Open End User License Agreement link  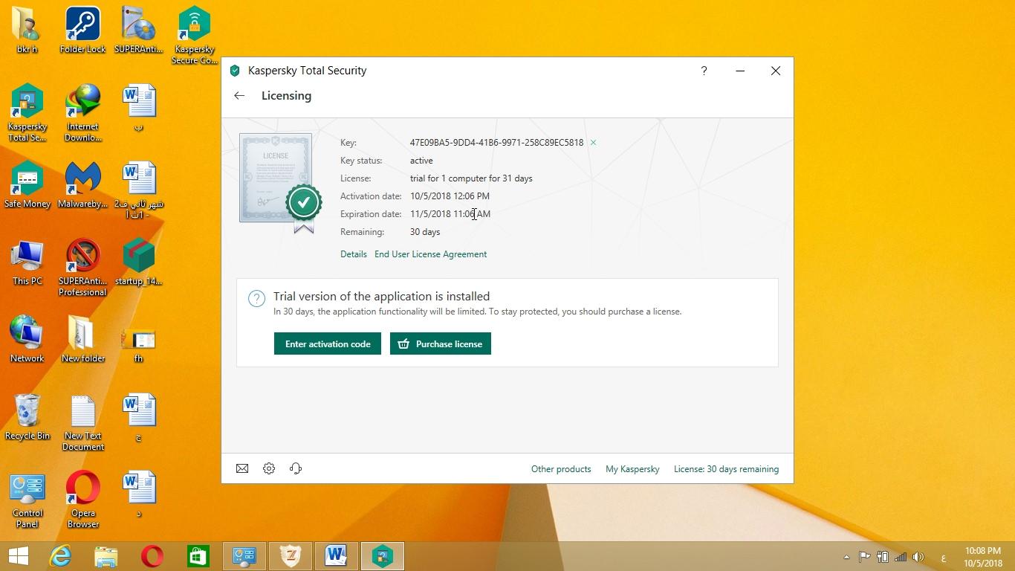coord(431,254)
